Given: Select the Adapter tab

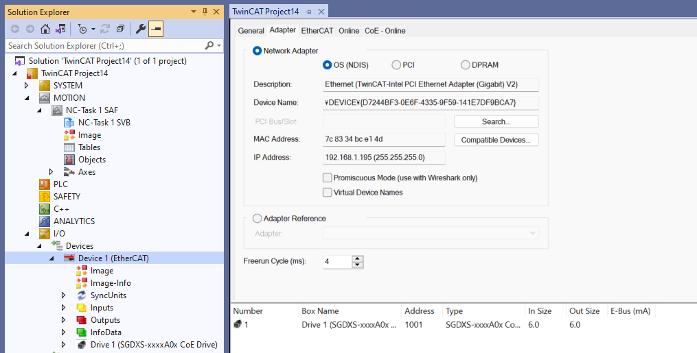Looking at the screenshot, I should pos(283,29).
